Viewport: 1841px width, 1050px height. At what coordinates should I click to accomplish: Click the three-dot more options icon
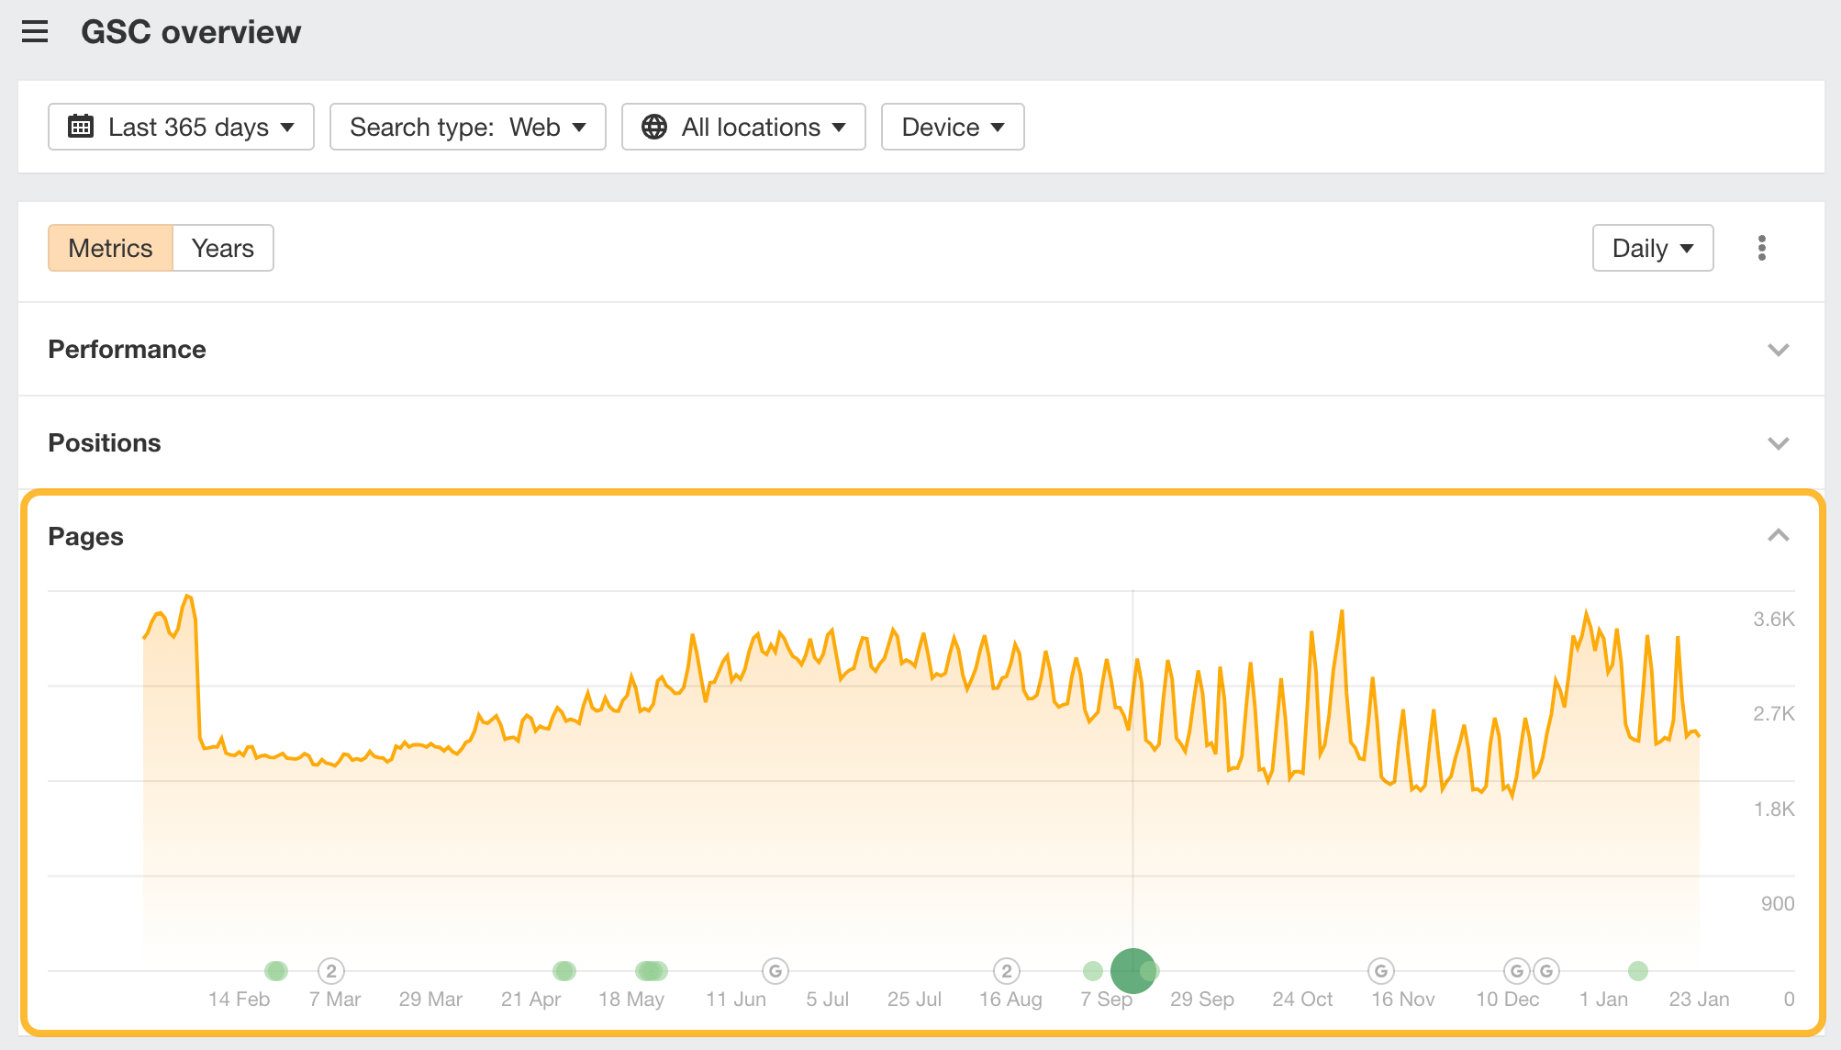pos(1761,248)
